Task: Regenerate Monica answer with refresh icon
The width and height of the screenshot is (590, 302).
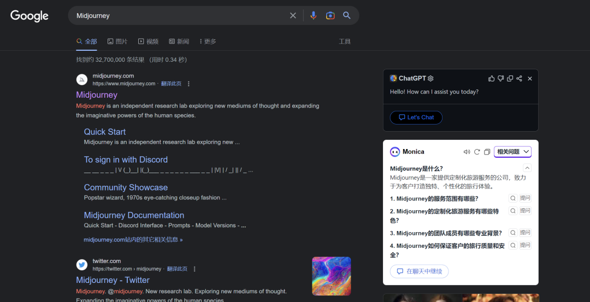Action: (477, 152)
